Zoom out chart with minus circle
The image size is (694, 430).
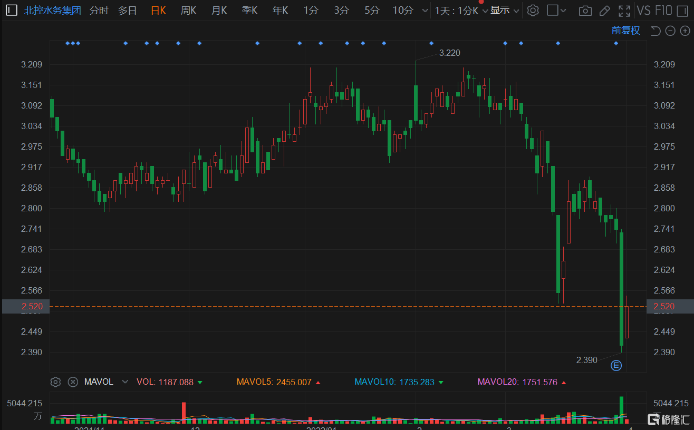(670, 31)
